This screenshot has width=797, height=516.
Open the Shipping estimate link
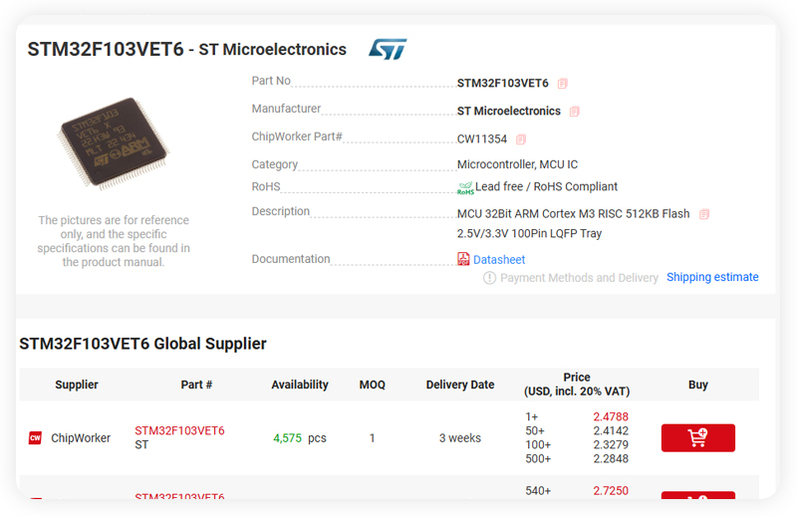pyautogui.click(x=712, y=277)
